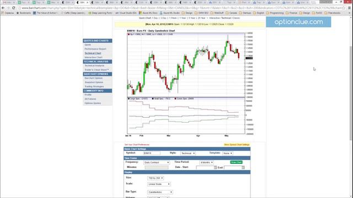Open Quote in sidebar
This screenshot has height=198, width=353.
88,45
